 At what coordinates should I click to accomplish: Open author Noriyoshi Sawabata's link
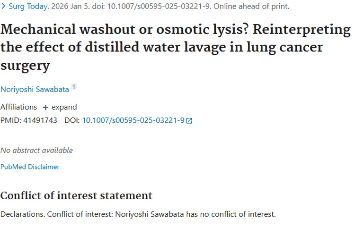tap(35, 89)
